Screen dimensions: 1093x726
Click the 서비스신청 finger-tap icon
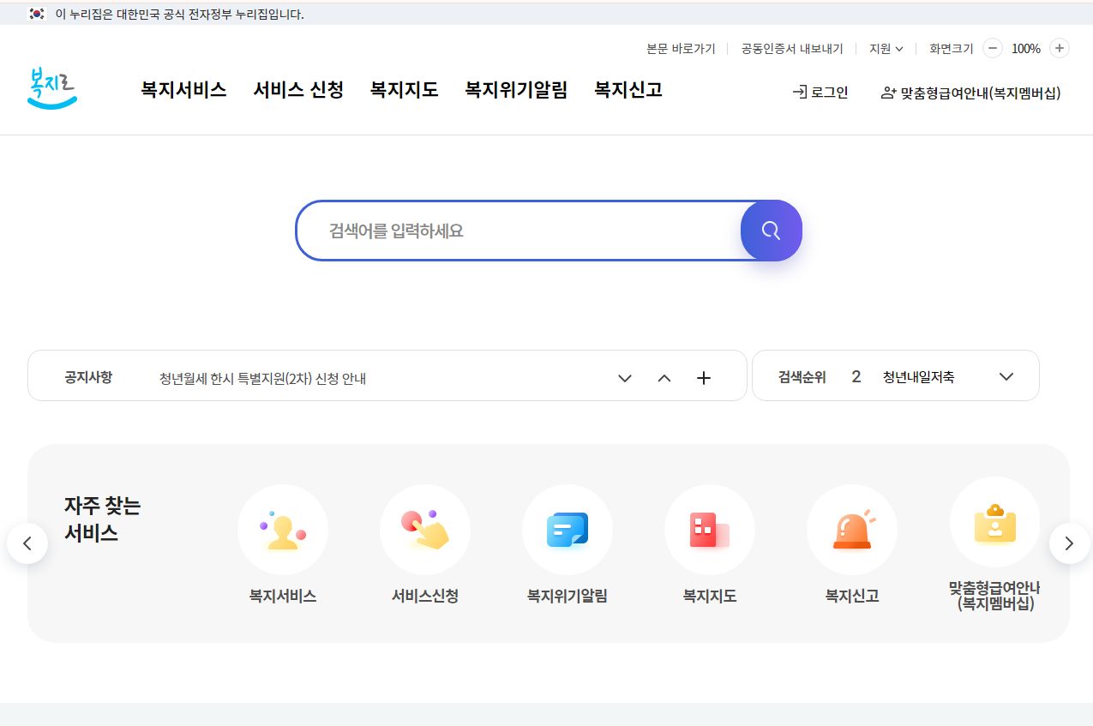425,529
